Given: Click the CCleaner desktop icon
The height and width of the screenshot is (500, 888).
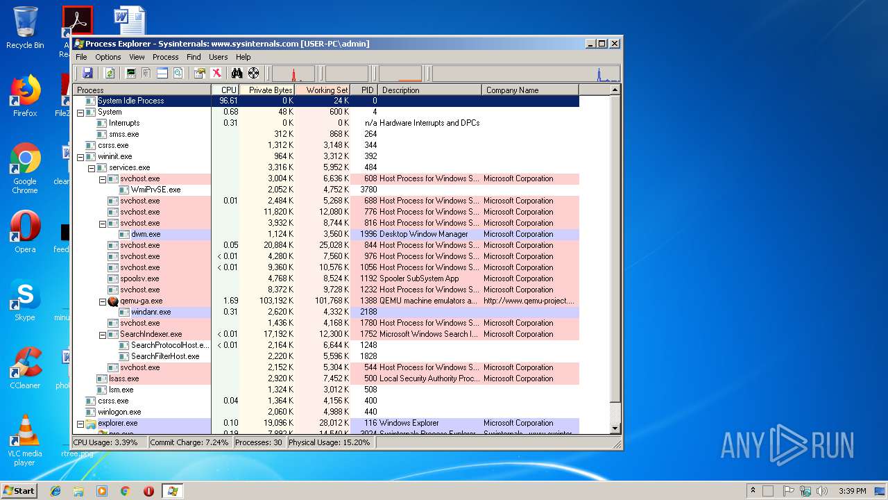Looking at the screenshot, I should point(25,368).
